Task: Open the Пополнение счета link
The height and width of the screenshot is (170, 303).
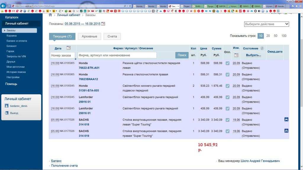Action: (64, 166)
